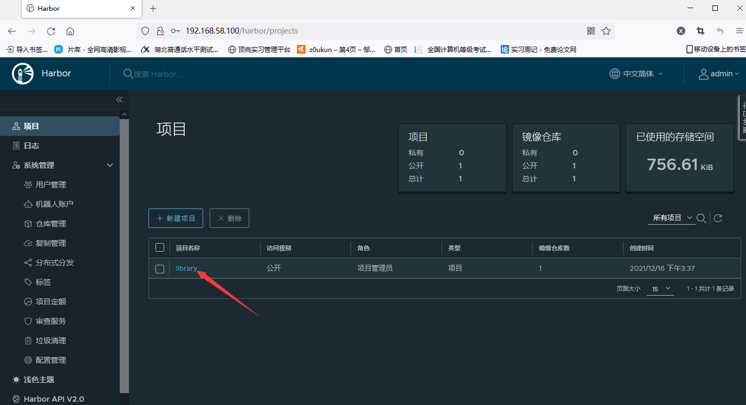The width and height of the screenshot is (746, 405).
Task: Click the X extension icon in toolbar
Action: pos(681,31)
